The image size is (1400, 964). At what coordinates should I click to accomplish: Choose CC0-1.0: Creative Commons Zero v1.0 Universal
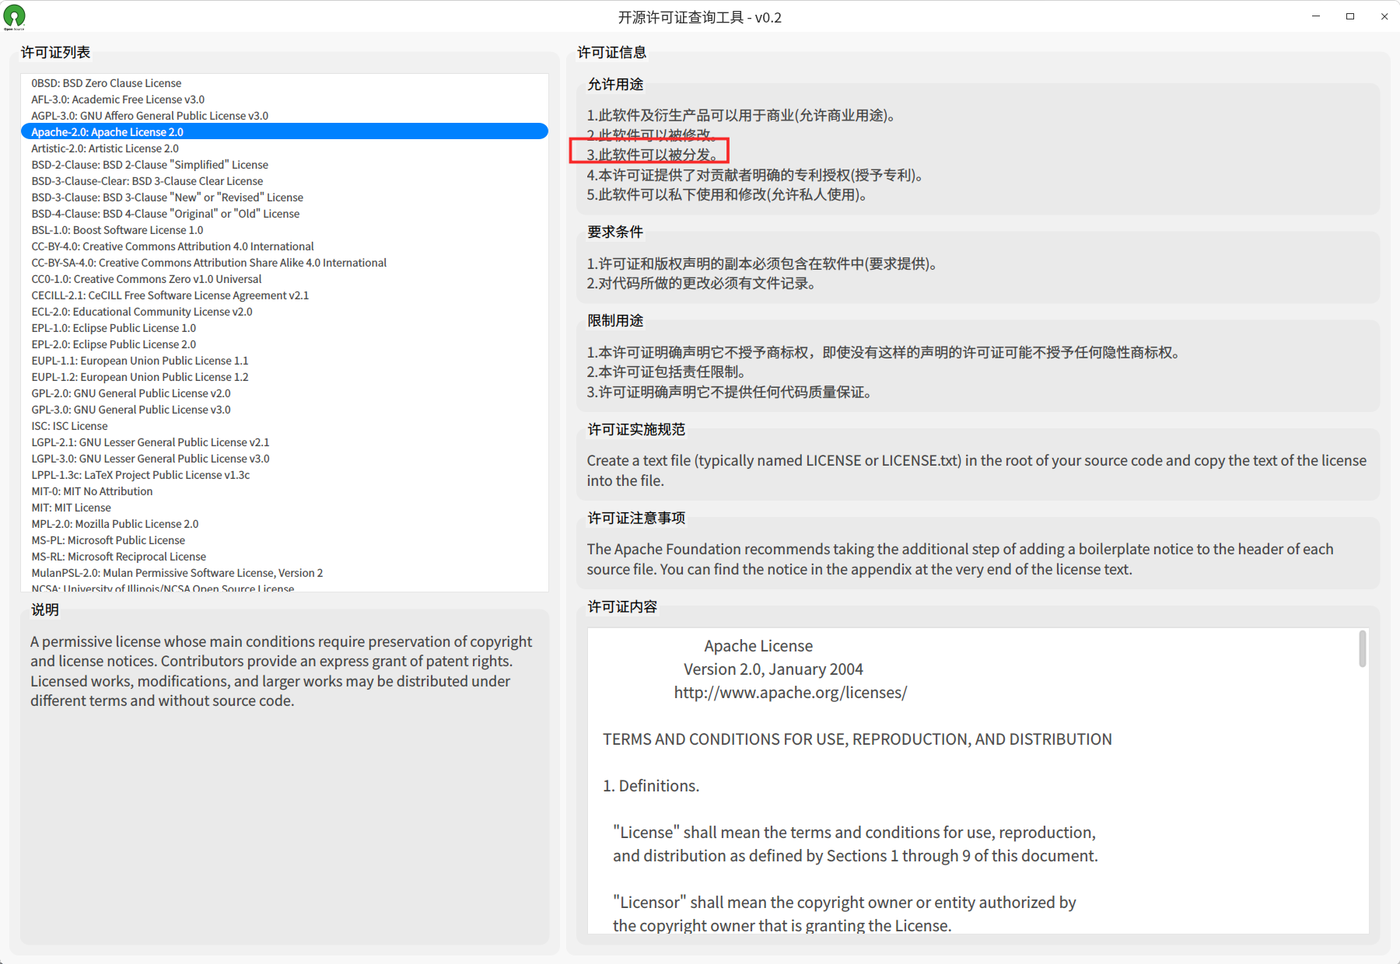285,279
